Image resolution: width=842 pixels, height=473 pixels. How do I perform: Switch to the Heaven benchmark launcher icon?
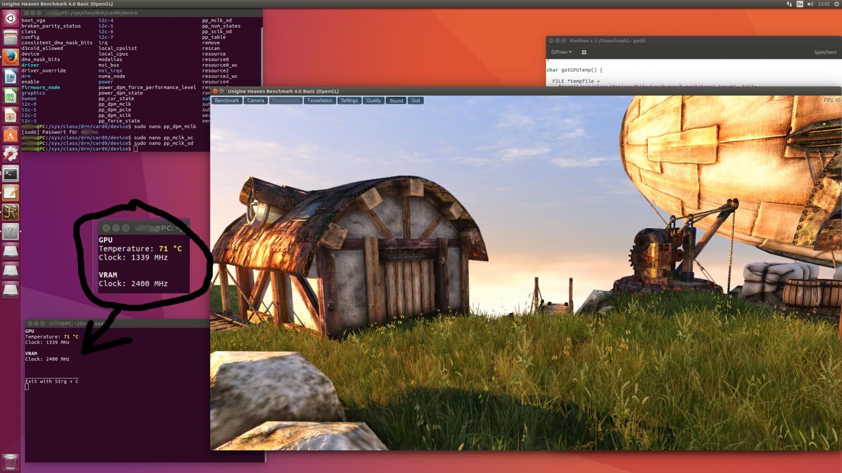(x=10, y=212)
